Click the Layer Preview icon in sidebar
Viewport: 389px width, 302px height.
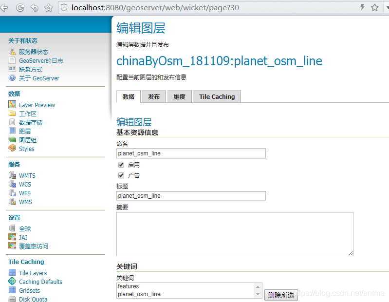(x=12, y=105)
